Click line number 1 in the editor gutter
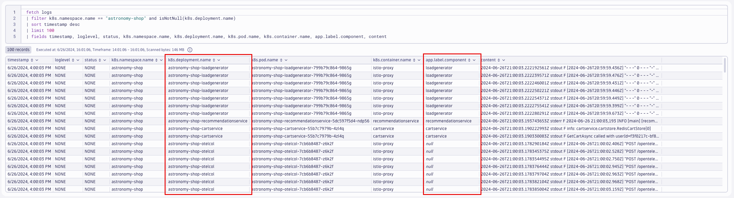This screenshot has height=198, width=734. pyautogui.click(x=14, y=12)
